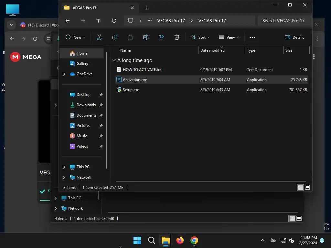Viewport: 331px width, 248px height.
Task: Open notification bell in tray
Action: [322, 240]
